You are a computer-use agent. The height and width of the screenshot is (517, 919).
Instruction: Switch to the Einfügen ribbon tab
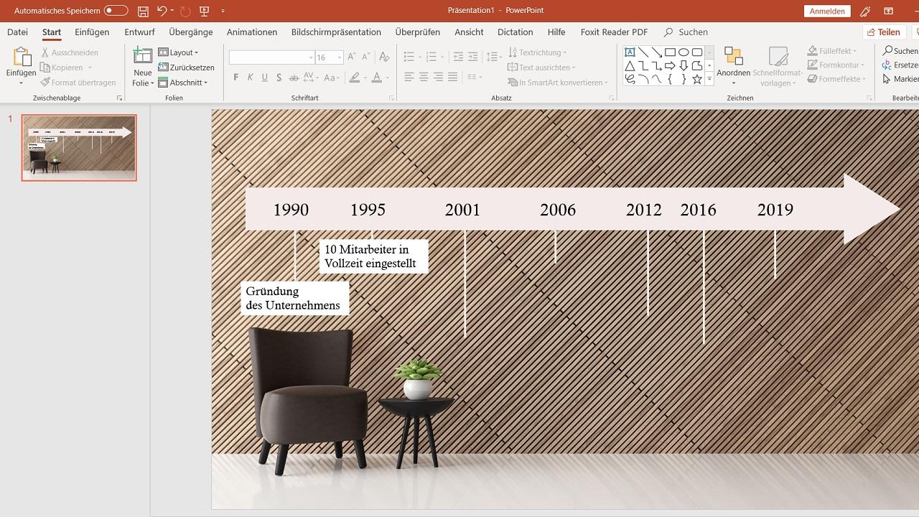pyautogui.click(x=92, y=32)
